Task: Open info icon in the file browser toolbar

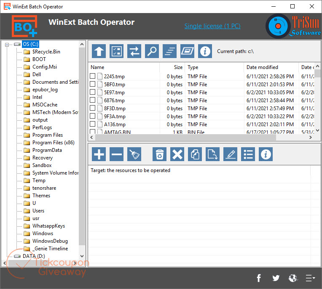Action: pyautogui.click(x=205, y=51)
